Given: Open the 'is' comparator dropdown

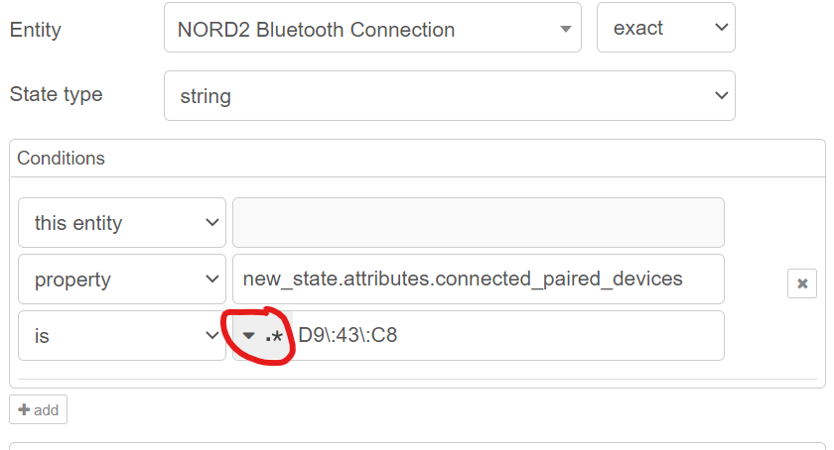Looking at the screenshot, I should pos(122,336).
